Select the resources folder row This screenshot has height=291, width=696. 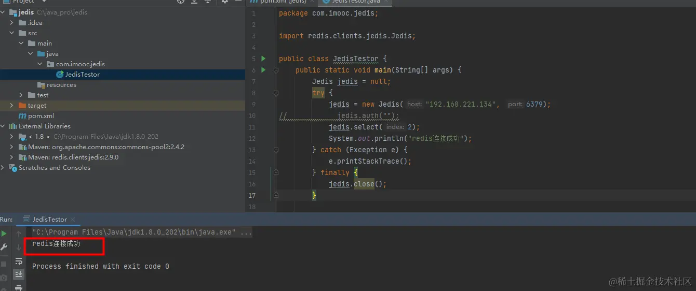coord(123,85)
